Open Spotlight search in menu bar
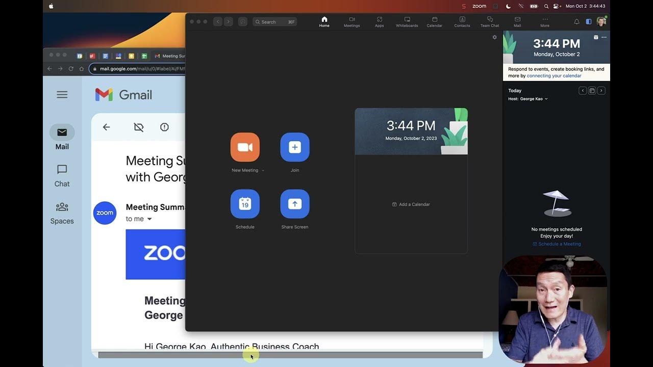The image size is (653, 367). (546, 6)
